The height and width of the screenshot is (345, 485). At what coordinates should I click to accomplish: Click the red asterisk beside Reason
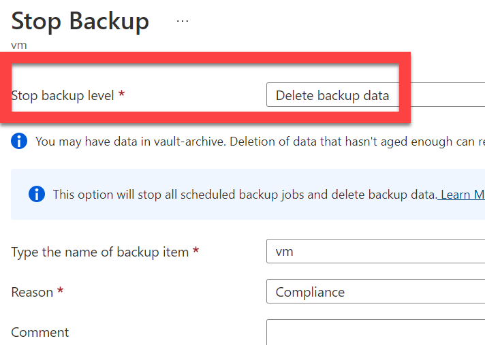[x=61, y=290]
